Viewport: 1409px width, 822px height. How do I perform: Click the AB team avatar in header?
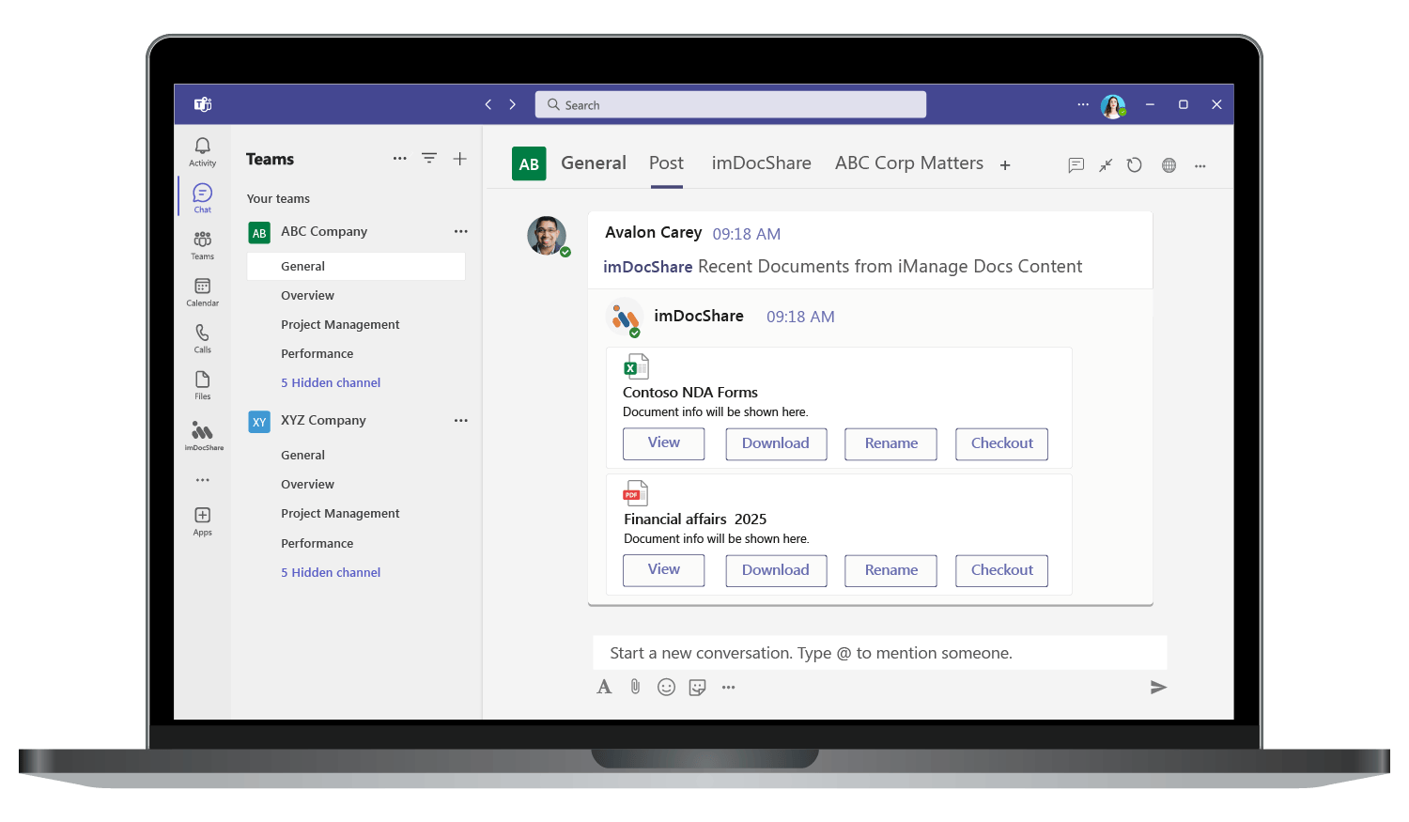(x=529, y=164)
